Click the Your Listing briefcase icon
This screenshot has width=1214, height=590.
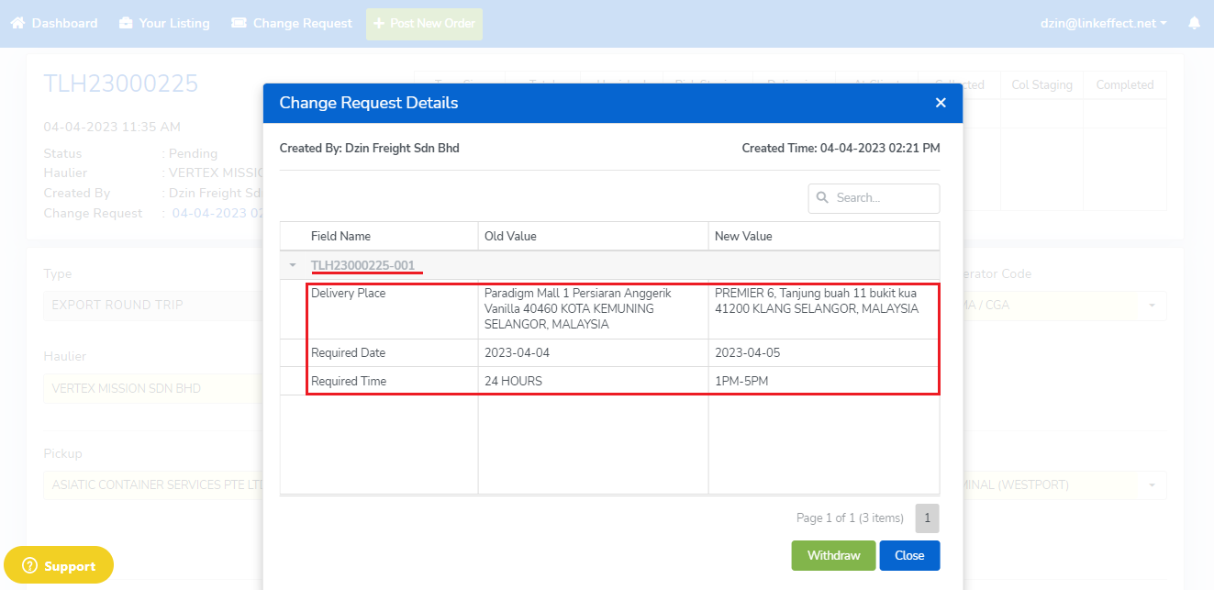tap(126, 24)
